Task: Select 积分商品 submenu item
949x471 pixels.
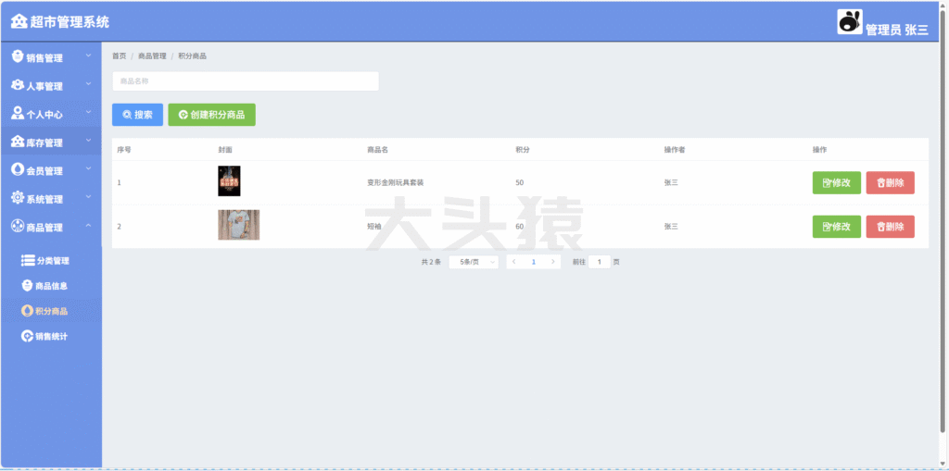Action: pos(51,312)
